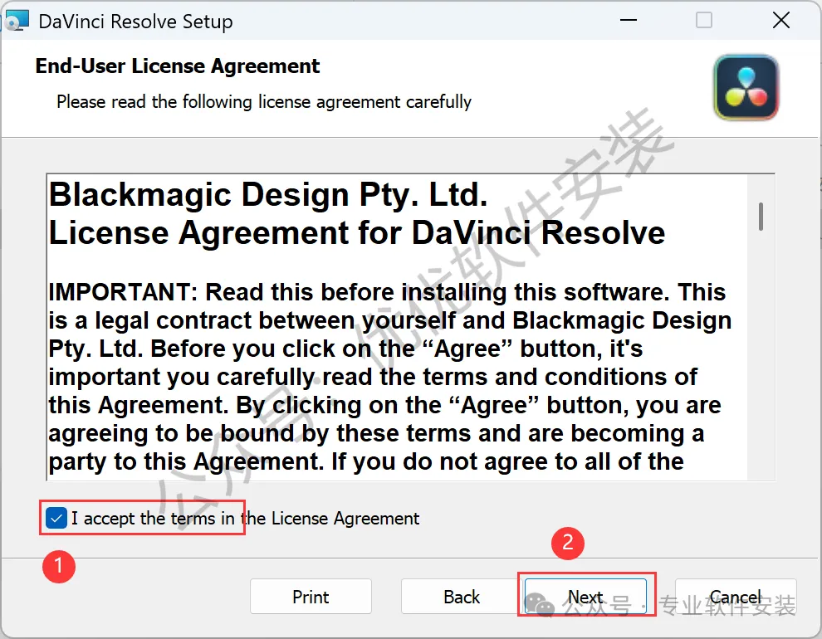Click the 'DaVinci Resolve Setup' window title

click(x=136, y=22)
